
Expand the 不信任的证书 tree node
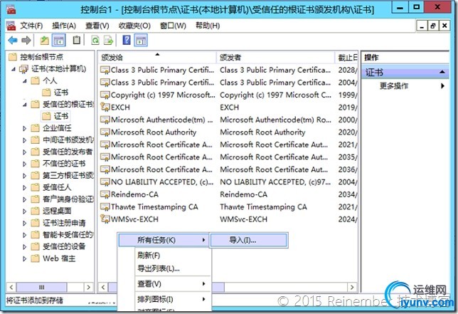pyautogui.click(x=25, y=164)
